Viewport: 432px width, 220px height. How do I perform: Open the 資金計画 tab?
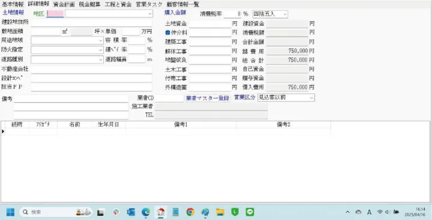click(x=64, y=4)
